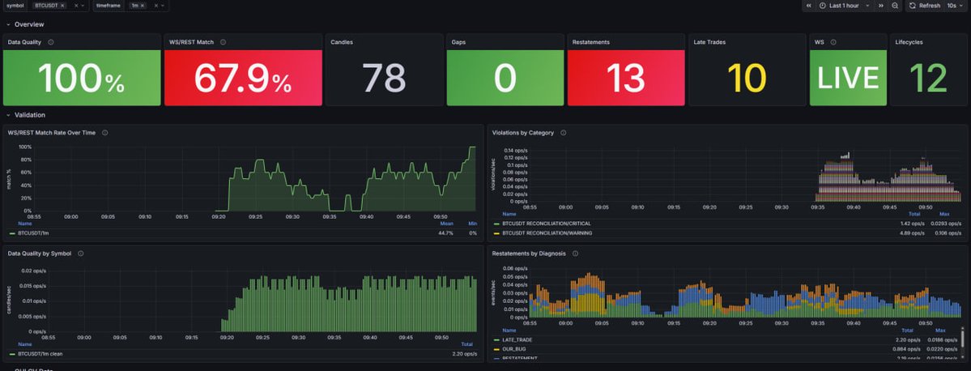
Task: Show info for WS/REST Match Rate Over Time
Action: (104, 133)
